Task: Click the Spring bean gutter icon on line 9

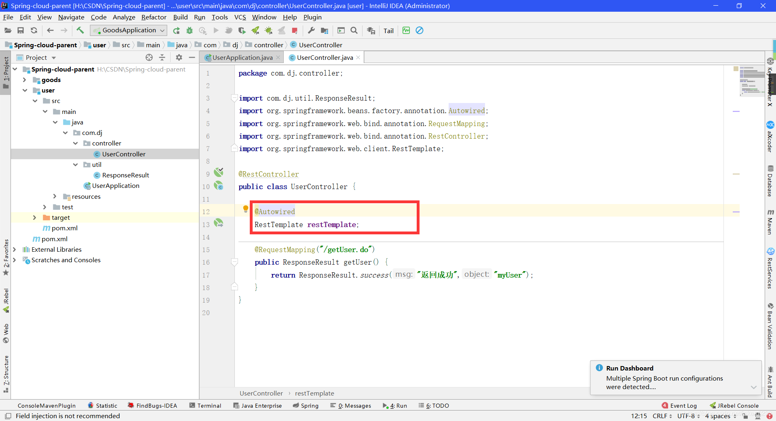Action: point(219,173)
